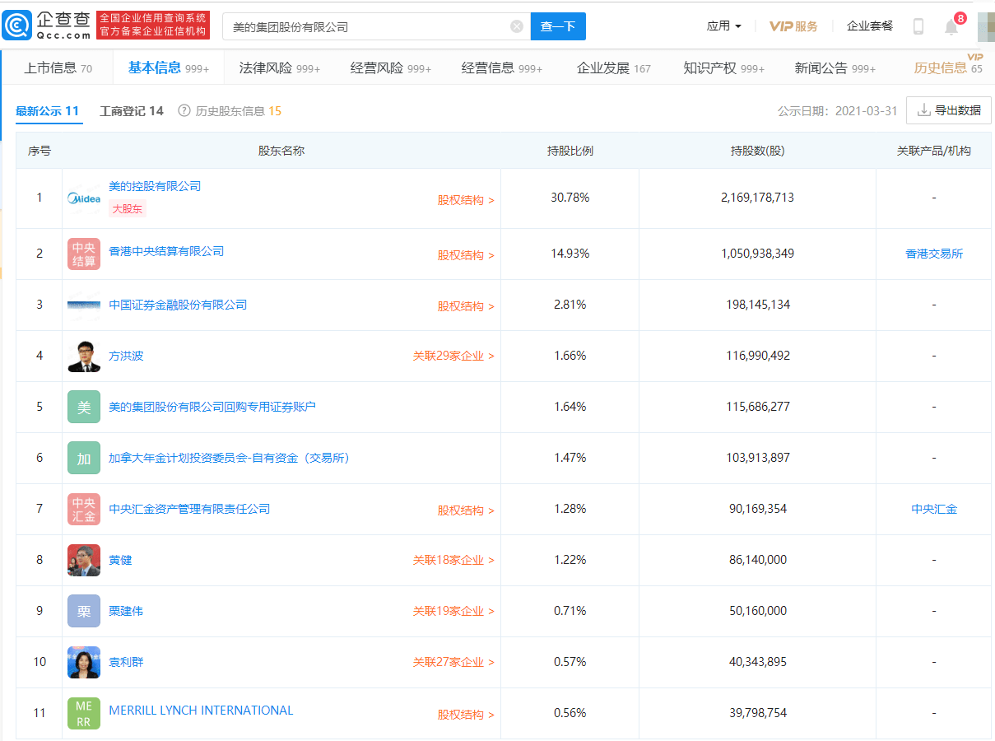
Task: Open the 应用 dropdown menu
Action: (x=723, y=26)
